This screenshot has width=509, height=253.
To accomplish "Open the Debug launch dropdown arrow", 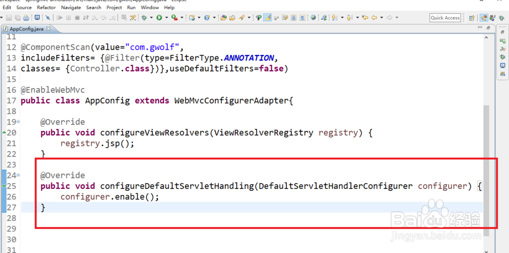I will click(x=151, y=18).
